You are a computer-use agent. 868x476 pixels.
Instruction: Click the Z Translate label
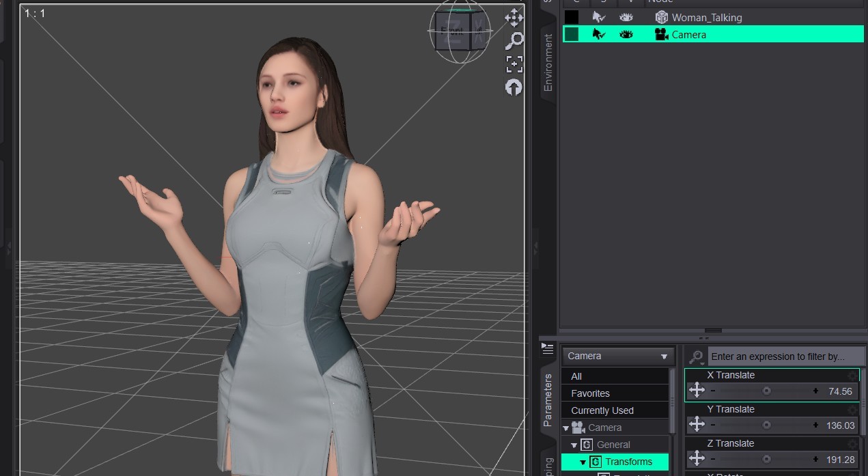tap(731, 443)
